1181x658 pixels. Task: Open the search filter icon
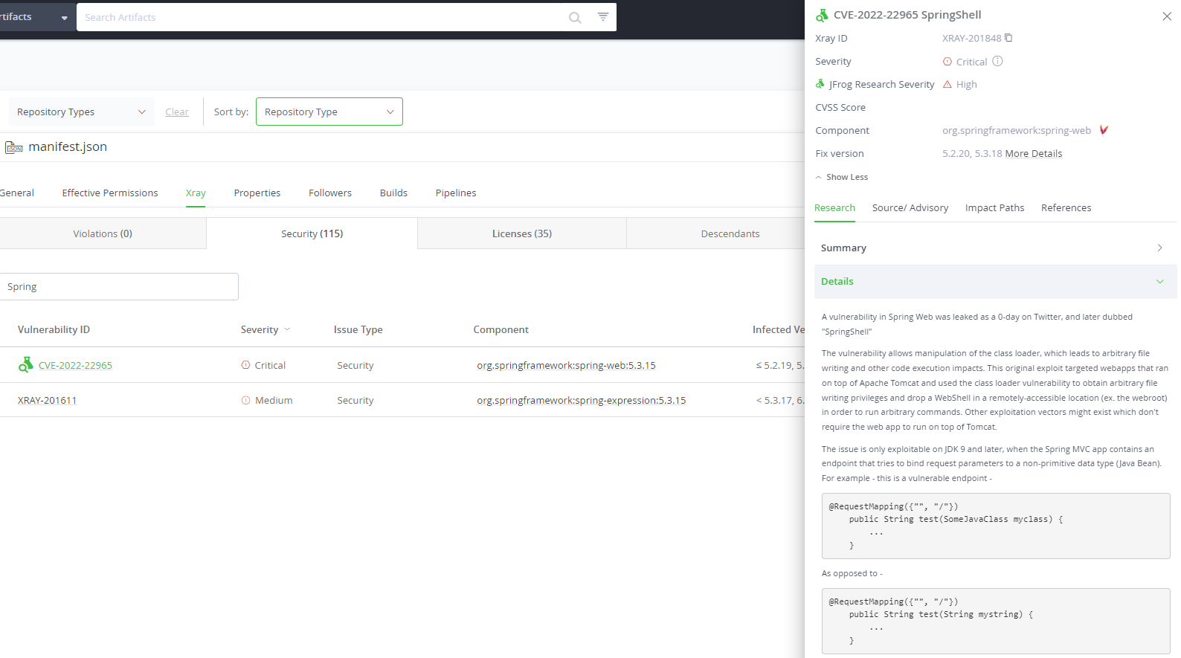tap(603, 16)
